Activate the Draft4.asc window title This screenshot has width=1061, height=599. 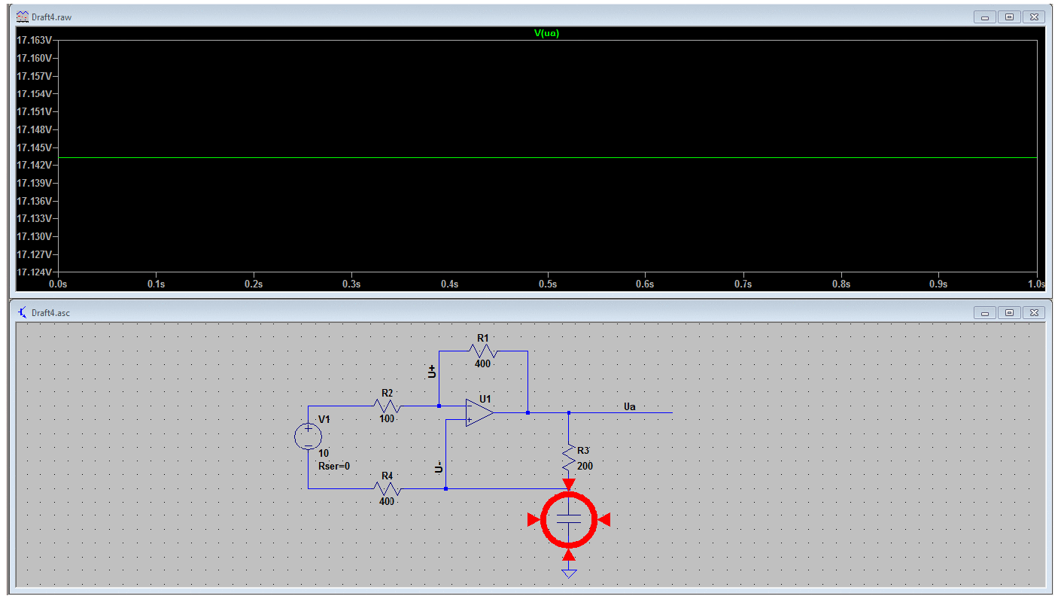point(51,312)
